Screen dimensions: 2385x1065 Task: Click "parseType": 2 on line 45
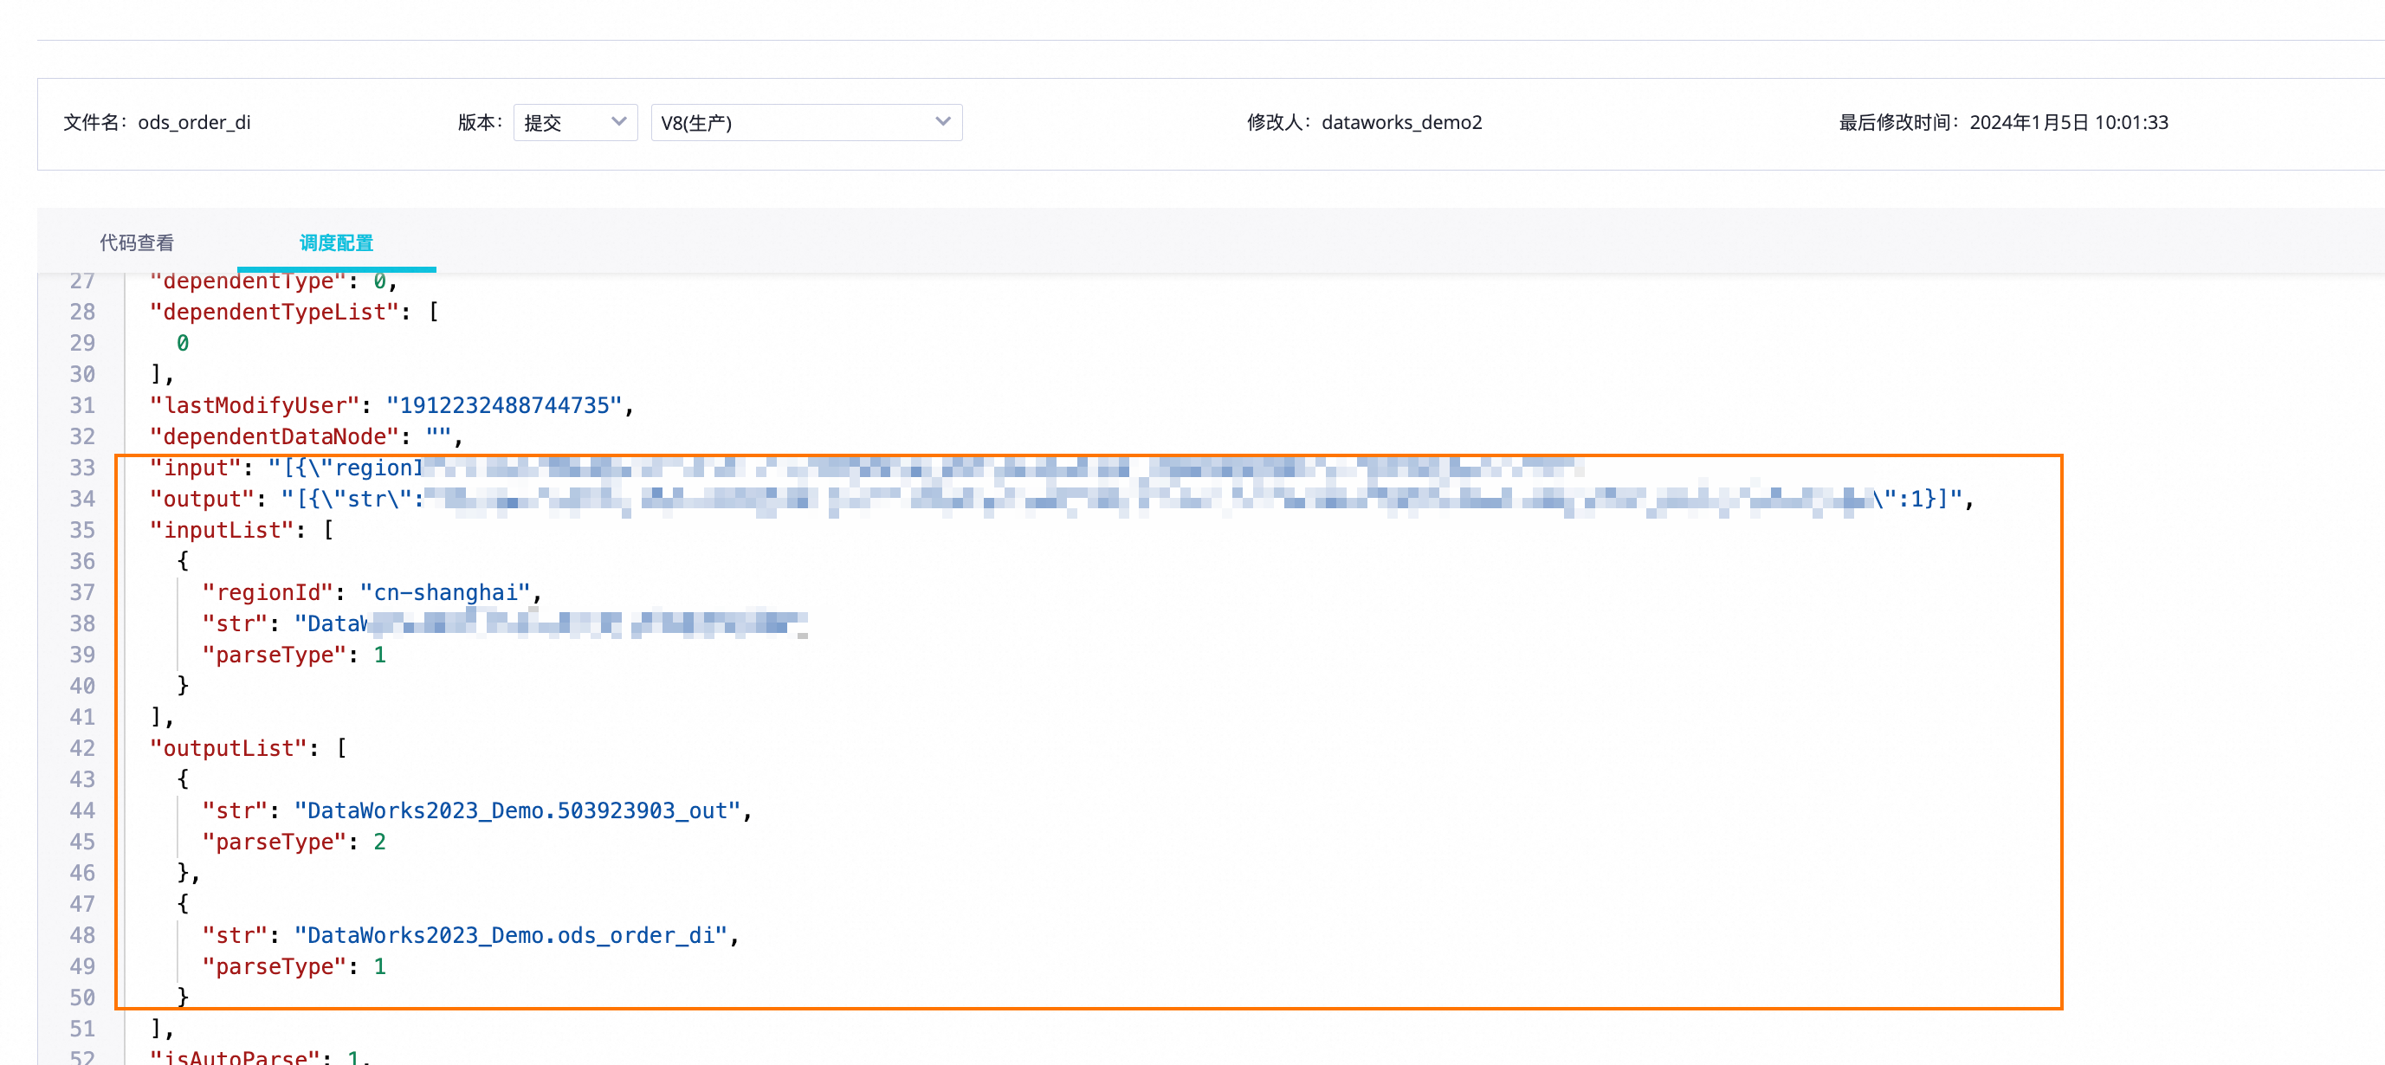pyautogui.click(x=294, y=842)
